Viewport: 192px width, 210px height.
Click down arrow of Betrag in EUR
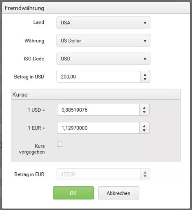145,177
